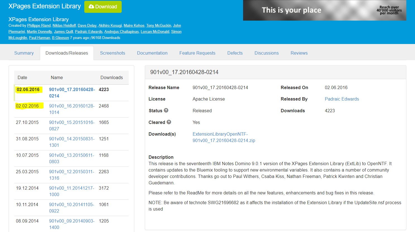Open Niklas Heidloff author link

click(64, 25)
